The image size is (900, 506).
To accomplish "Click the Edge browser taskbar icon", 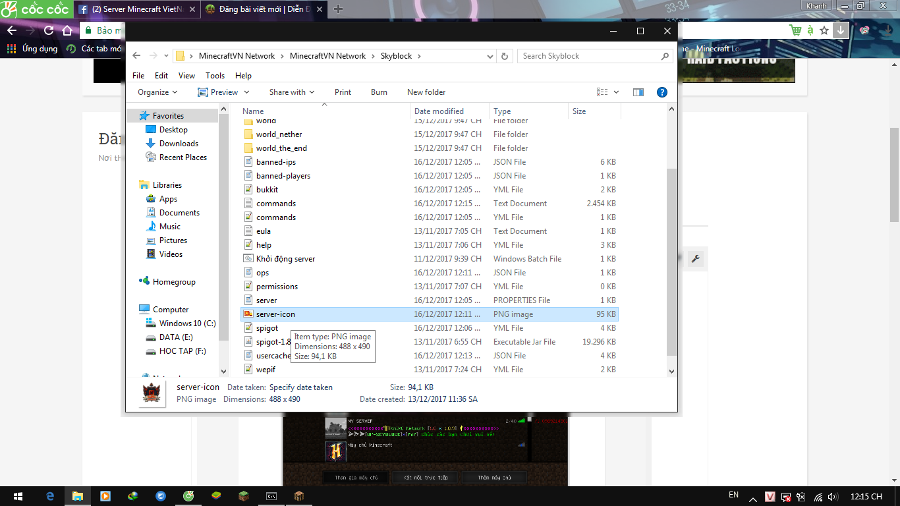I will point(49,496).
